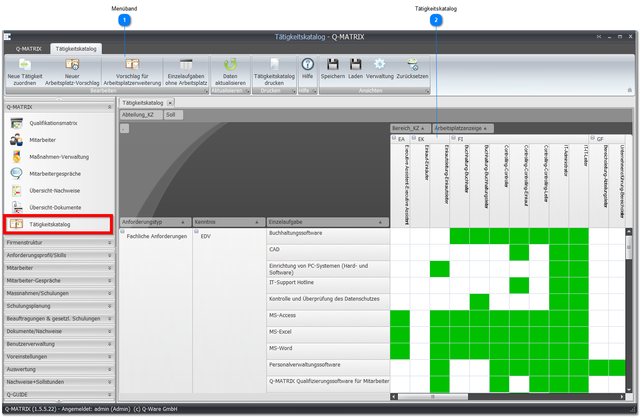Open Hilfe question mark icon
Image resolution: width=641 pixels, height=418 pixels.
click(308, 64)
